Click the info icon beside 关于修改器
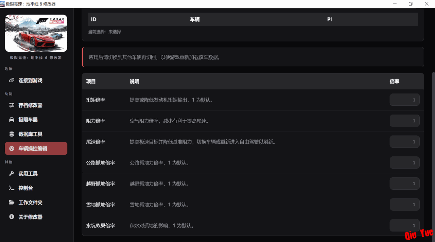The height and width of the screenshot is (242, 435). [x=12, y=217]
